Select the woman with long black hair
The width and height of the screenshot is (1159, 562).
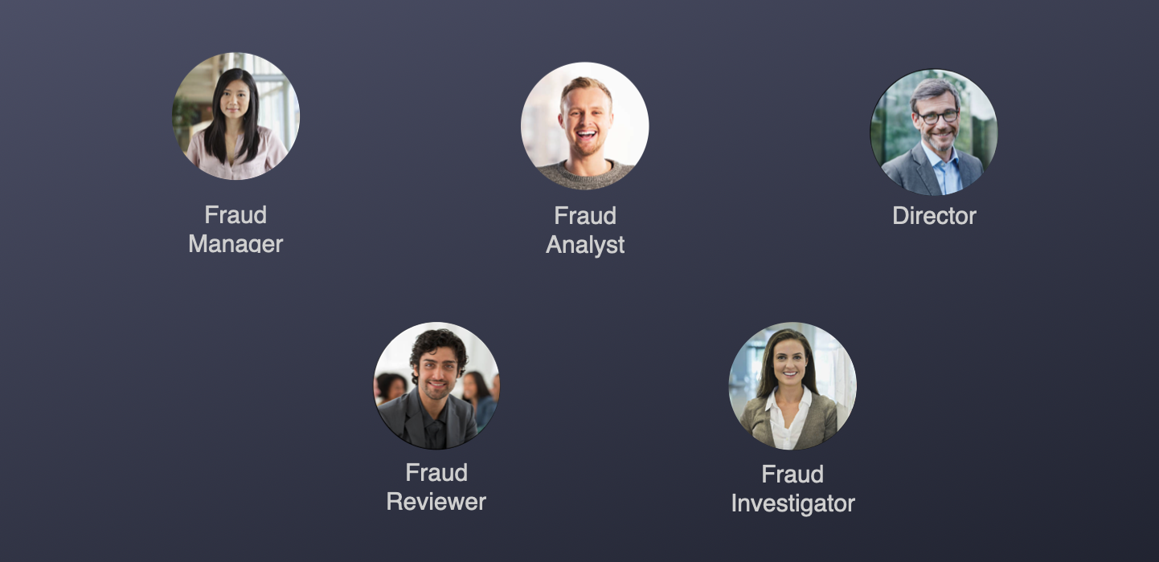(235, 116)
